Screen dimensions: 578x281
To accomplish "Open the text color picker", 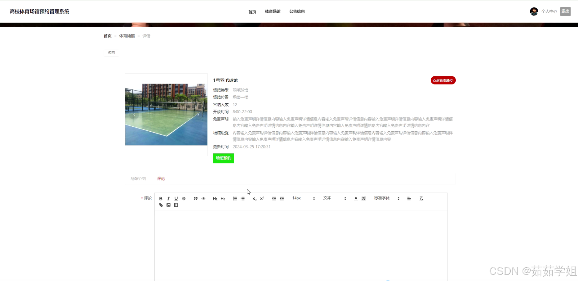I will pos(356,198).
